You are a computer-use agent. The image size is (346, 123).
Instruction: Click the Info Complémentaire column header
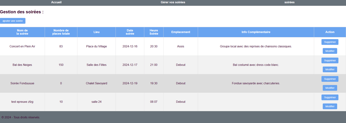(256, 32)
